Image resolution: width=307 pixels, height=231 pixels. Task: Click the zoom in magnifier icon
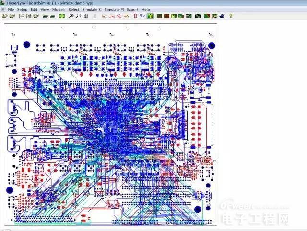(x=71, y=16)
